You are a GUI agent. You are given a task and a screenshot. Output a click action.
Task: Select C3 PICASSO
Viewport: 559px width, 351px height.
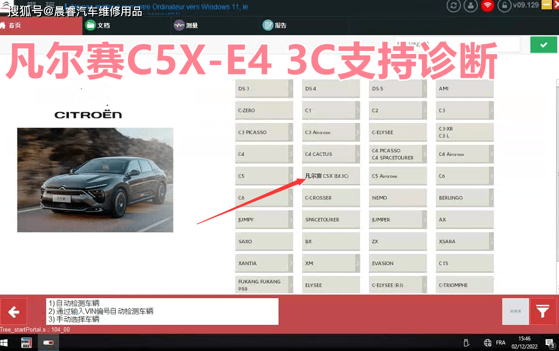point(264,132)
